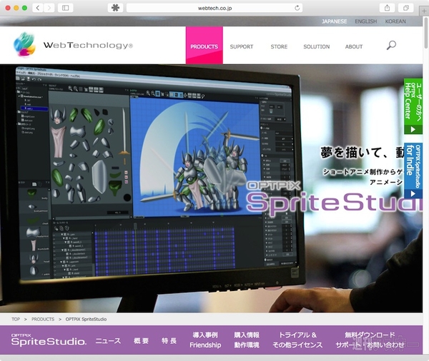Open the ABOUT menu
Screen dimensions: 429x361
tap(354, 46)
